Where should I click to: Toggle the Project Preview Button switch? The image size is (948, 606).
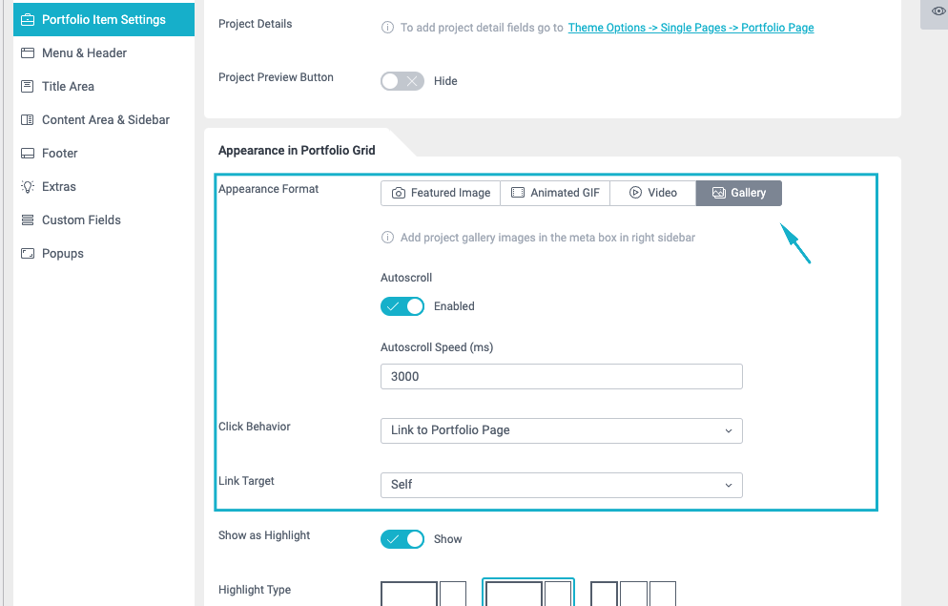tap(402, 81)
